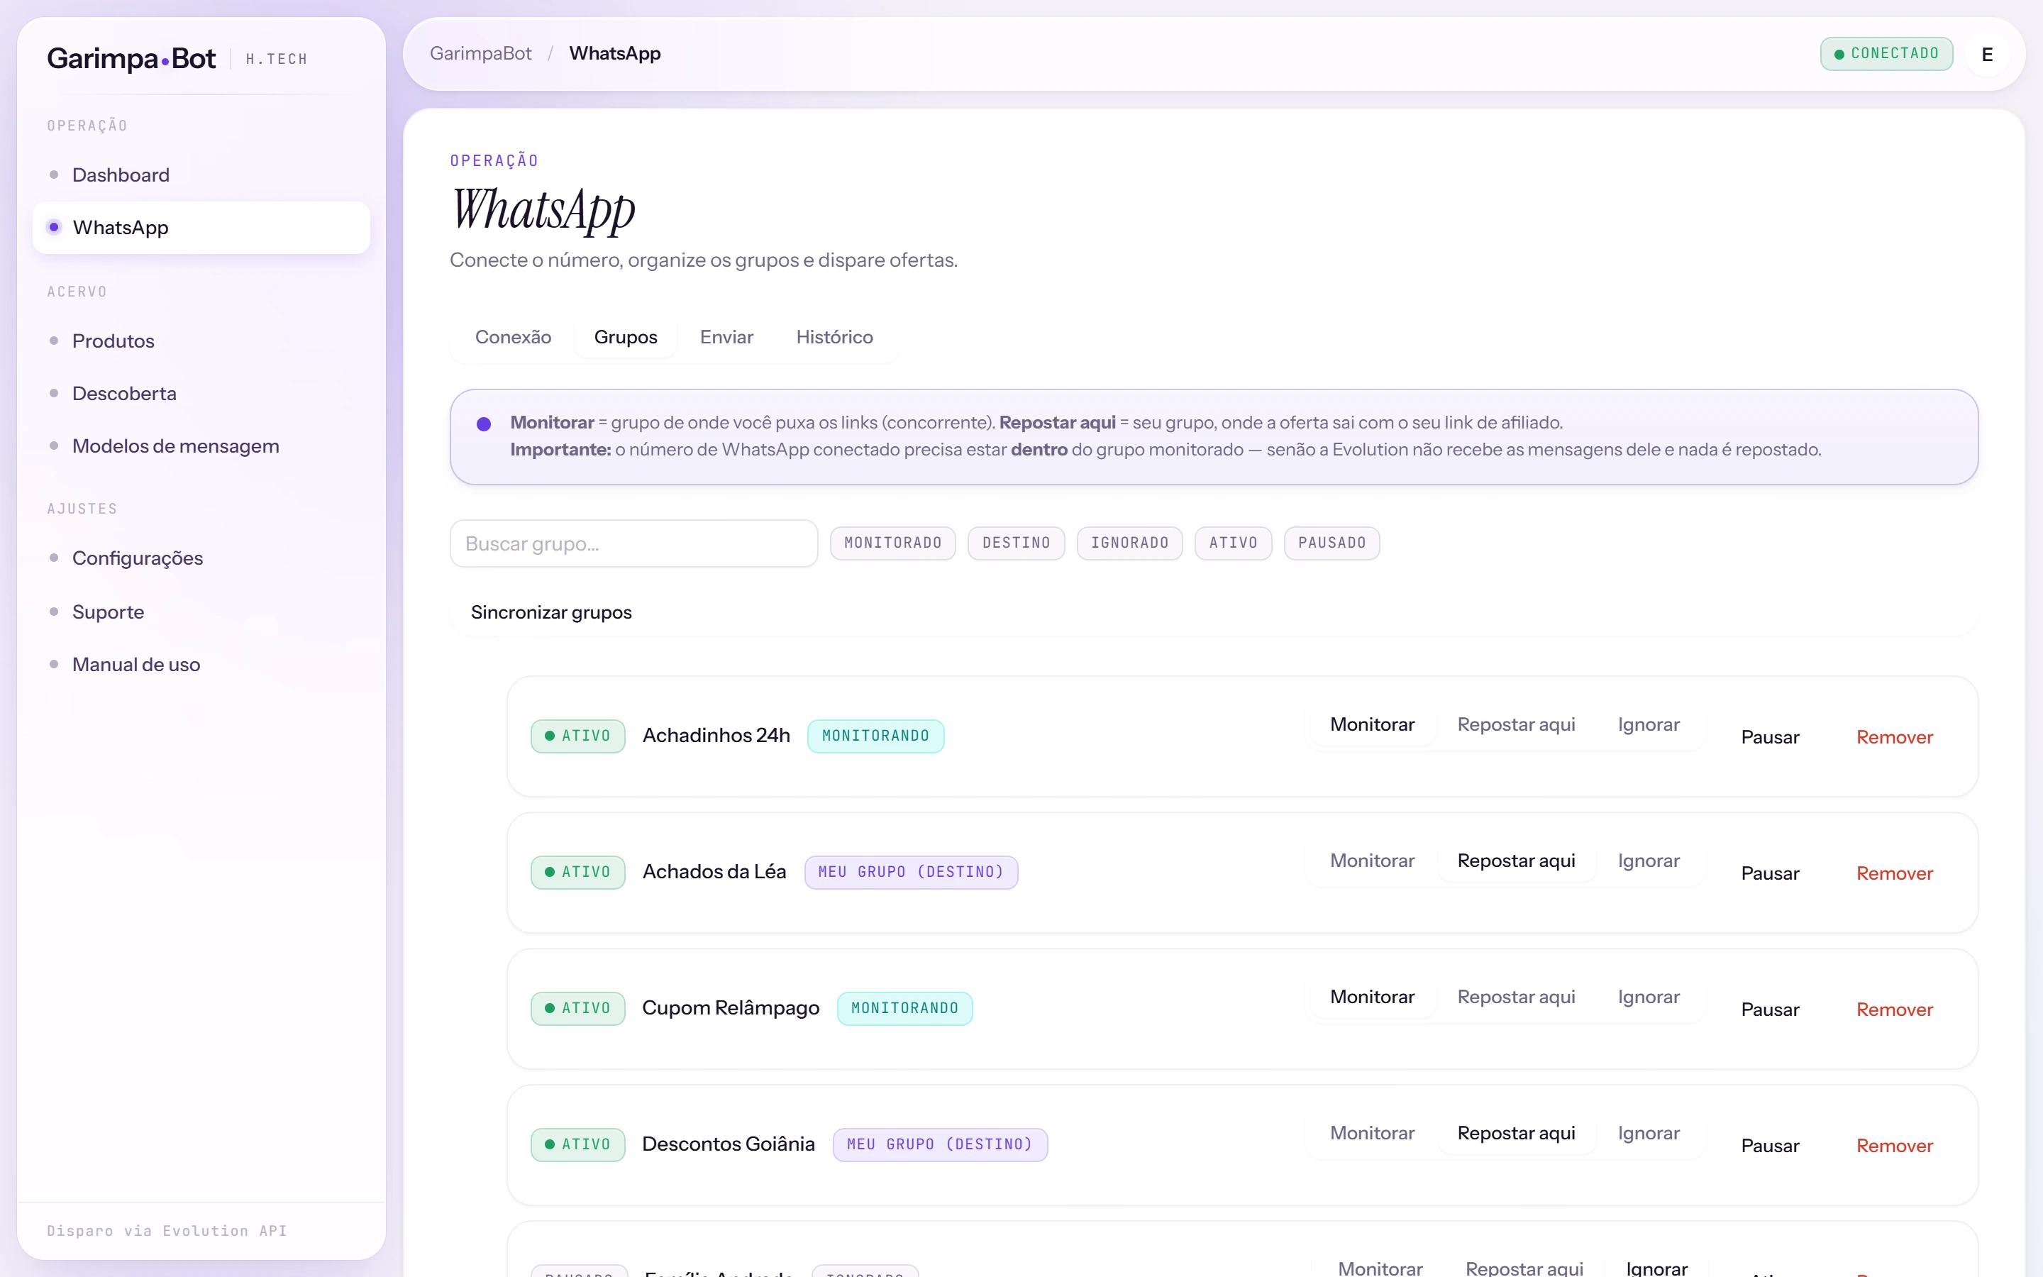
Task: Pause the Descontos Goiânia group
Action: click(1769, 1145)
